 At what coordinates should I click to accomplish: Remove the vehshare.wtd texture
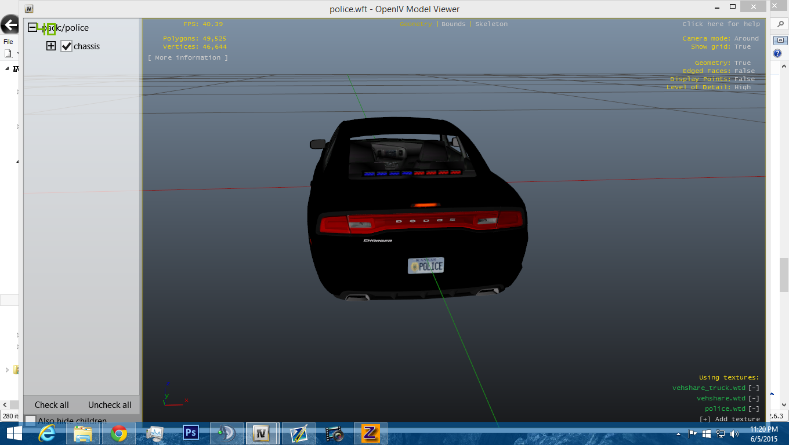click(x=754, y=399)
